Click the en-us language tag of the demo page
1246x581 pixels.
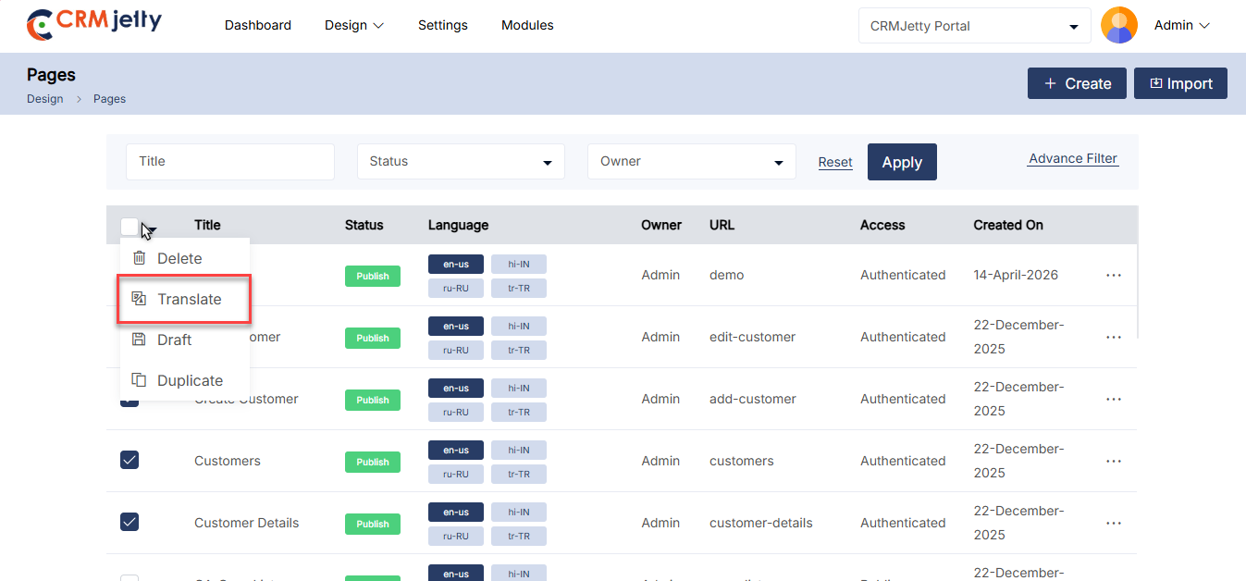point(455,265)
